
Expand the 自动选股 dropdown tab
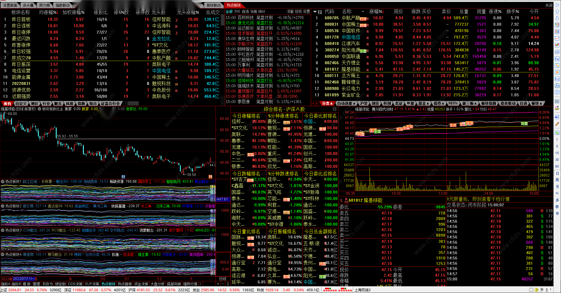coord(346,103)
